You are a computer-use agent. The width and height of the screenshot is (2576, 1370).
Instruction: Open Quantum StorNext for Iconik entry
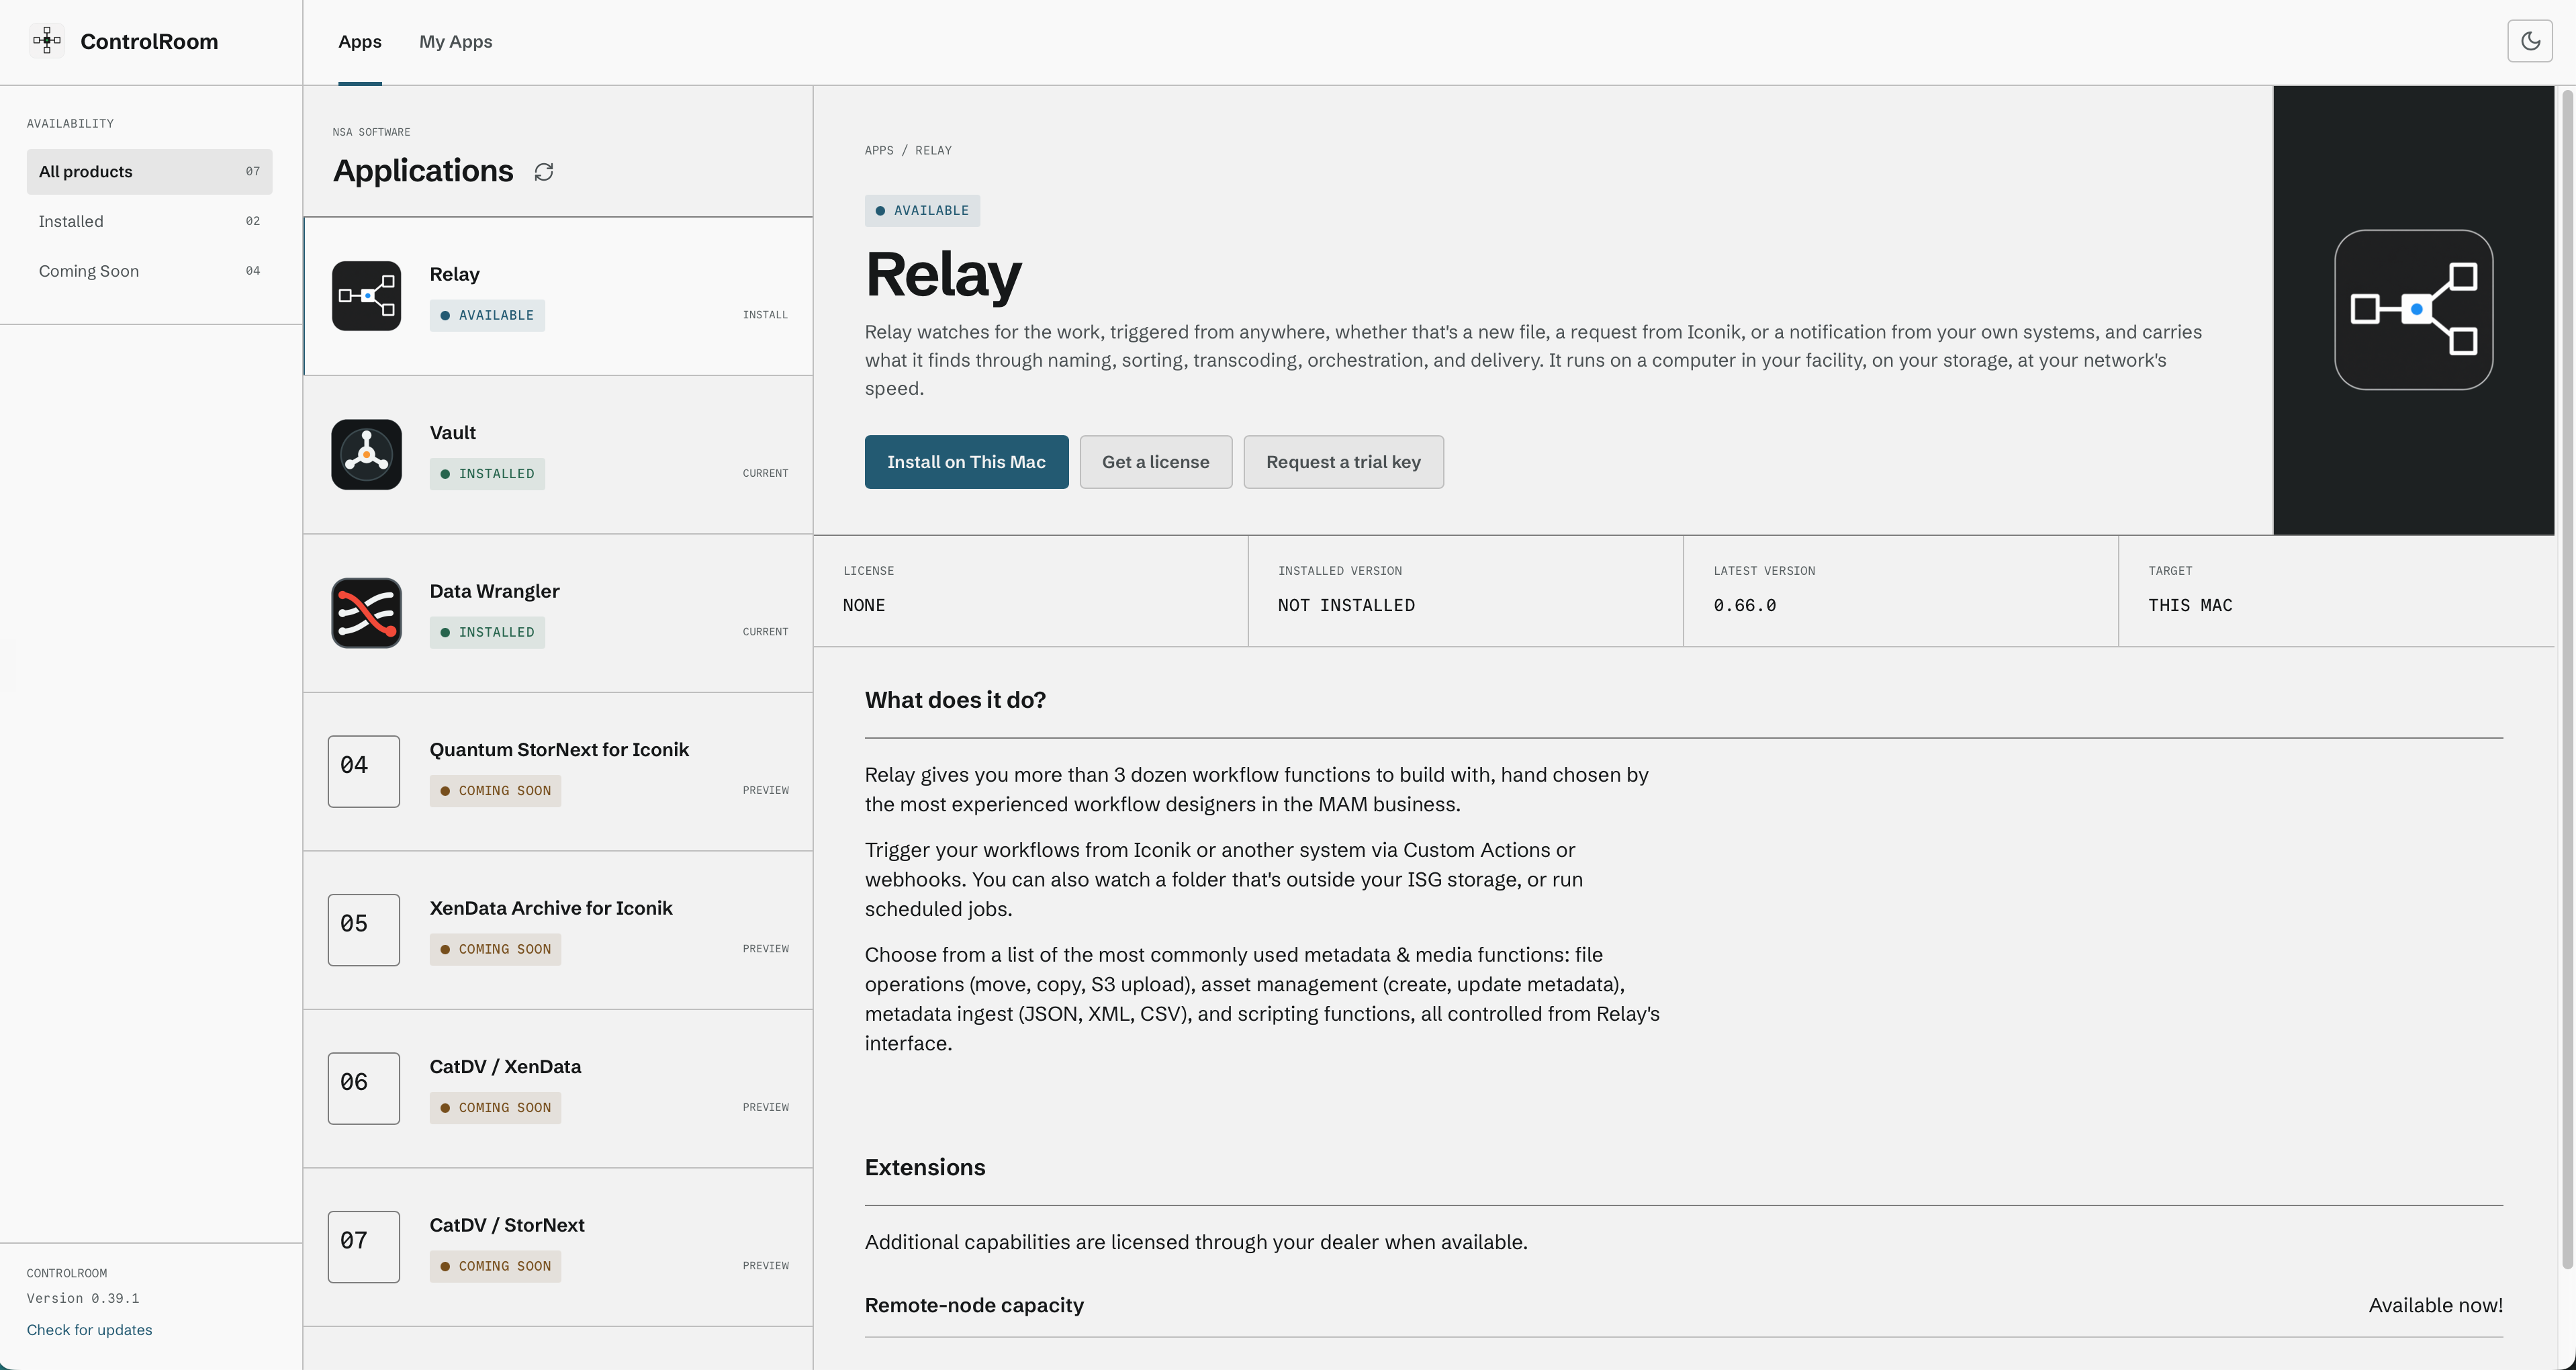coord(558,771)
